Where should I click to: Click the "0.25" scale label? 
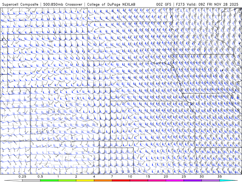pos(22,177)
